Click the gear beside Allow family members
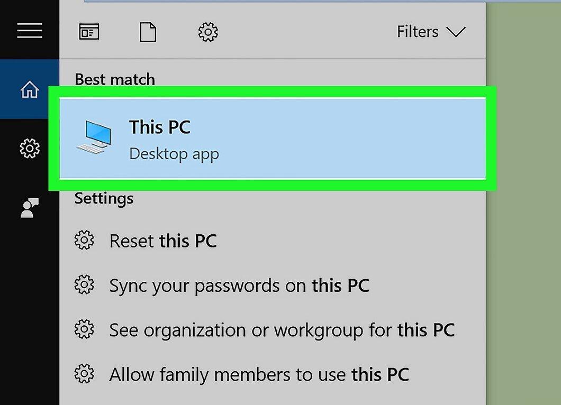Viewport: 561px width, 405px height. pos(85,374)
